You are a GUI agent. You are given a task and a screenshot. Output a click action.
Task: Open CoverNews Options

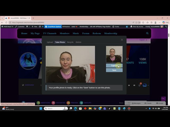53,26
